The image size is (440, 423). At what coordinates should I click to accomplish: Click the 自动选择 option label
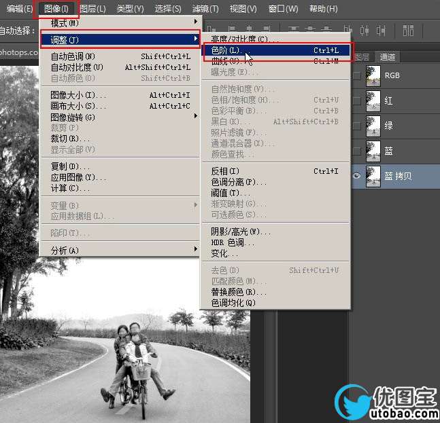(x=18, y=31)
